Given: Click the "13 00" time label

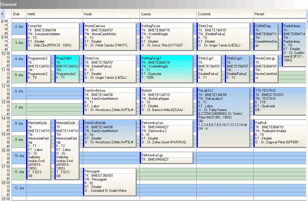Looking at the screenshot, I should click(6, 102).
